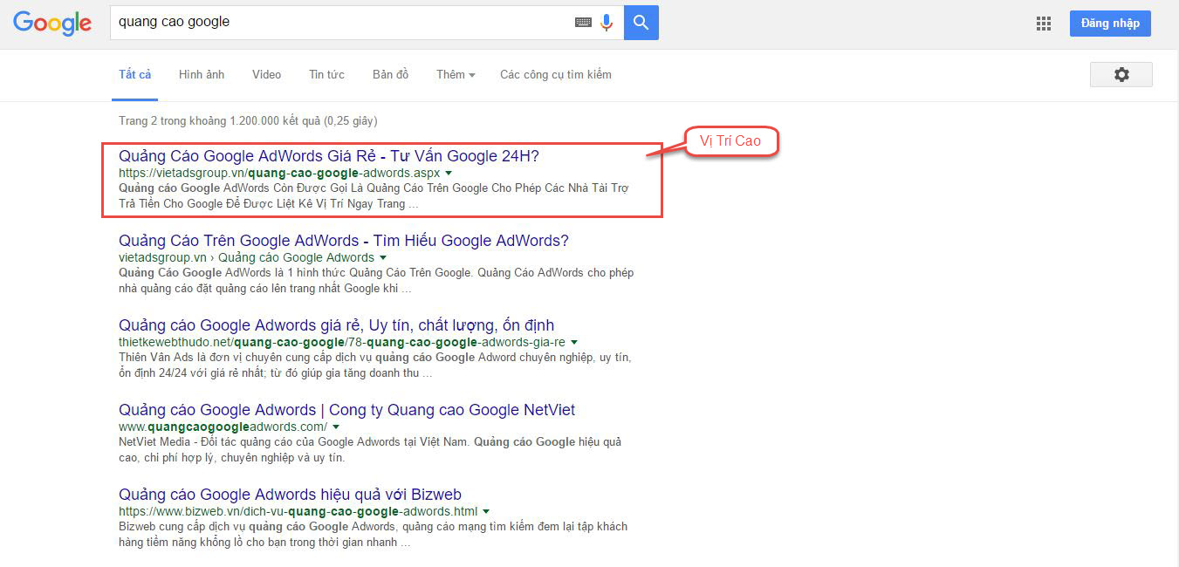Select the virtual keyboard icon in search bar

point(583,22)
